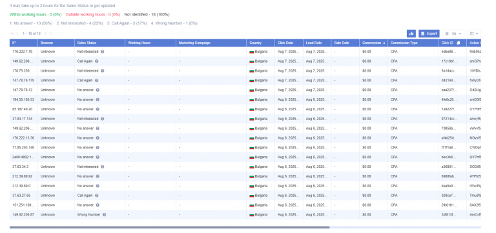This screenshot has width=496, height=233.
Task: Open help icon for row 37.63.34.3 Not interested
Action: pos(103,167)
